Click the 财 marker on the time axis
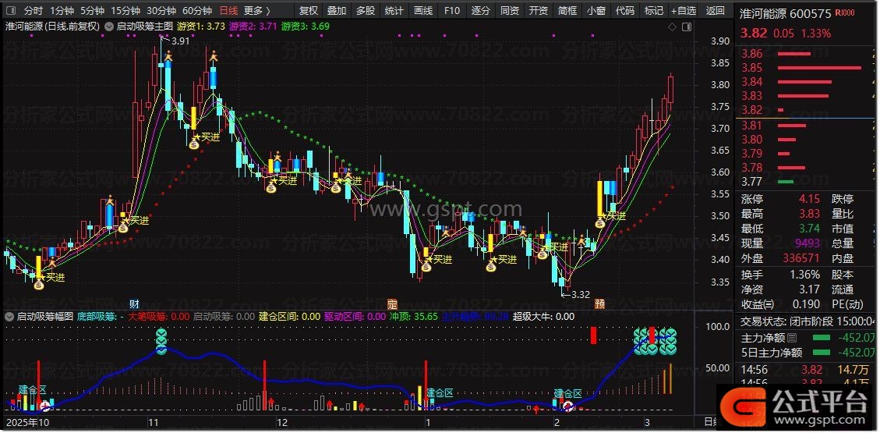The image size is (880, 433). tap(134, 303)
